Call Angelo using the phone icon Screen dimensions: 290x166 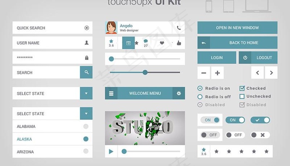click(179, 28)
